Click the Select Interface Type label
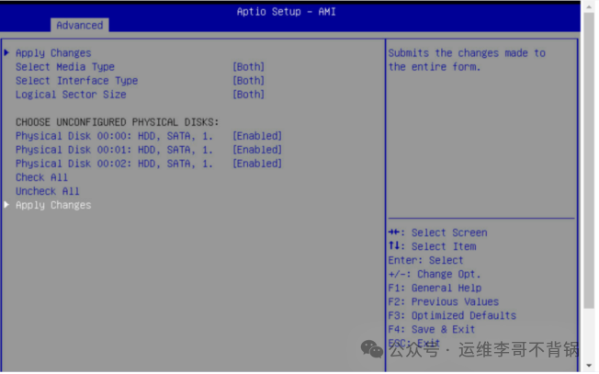 click(76, 81)
